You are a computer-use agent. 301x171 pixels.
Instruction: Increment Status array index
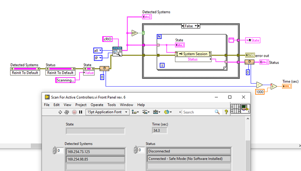coord(136,148)
